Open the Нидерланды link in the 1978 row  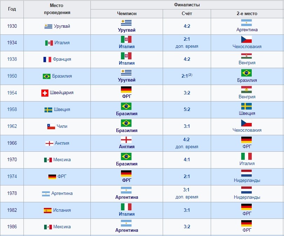pos(247,197)
